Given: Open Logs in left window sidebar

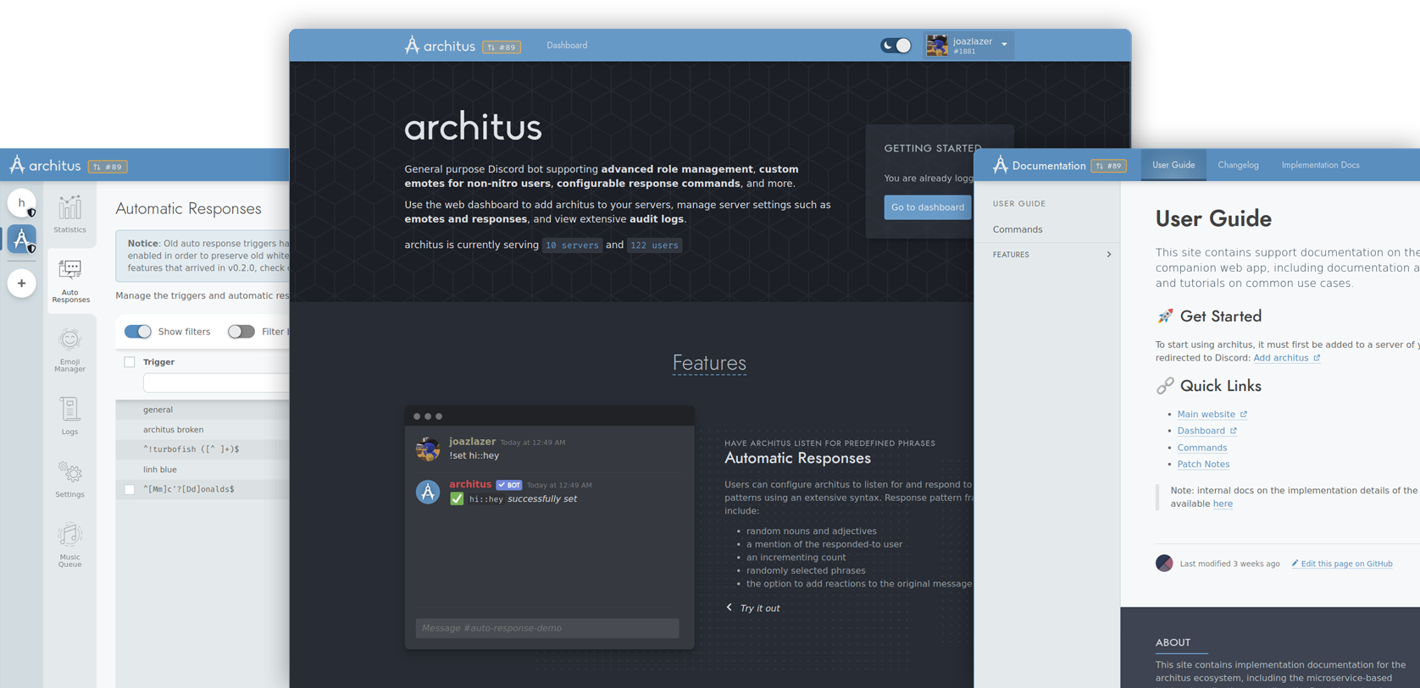Looking at the screenshot, I should (69, 416).
